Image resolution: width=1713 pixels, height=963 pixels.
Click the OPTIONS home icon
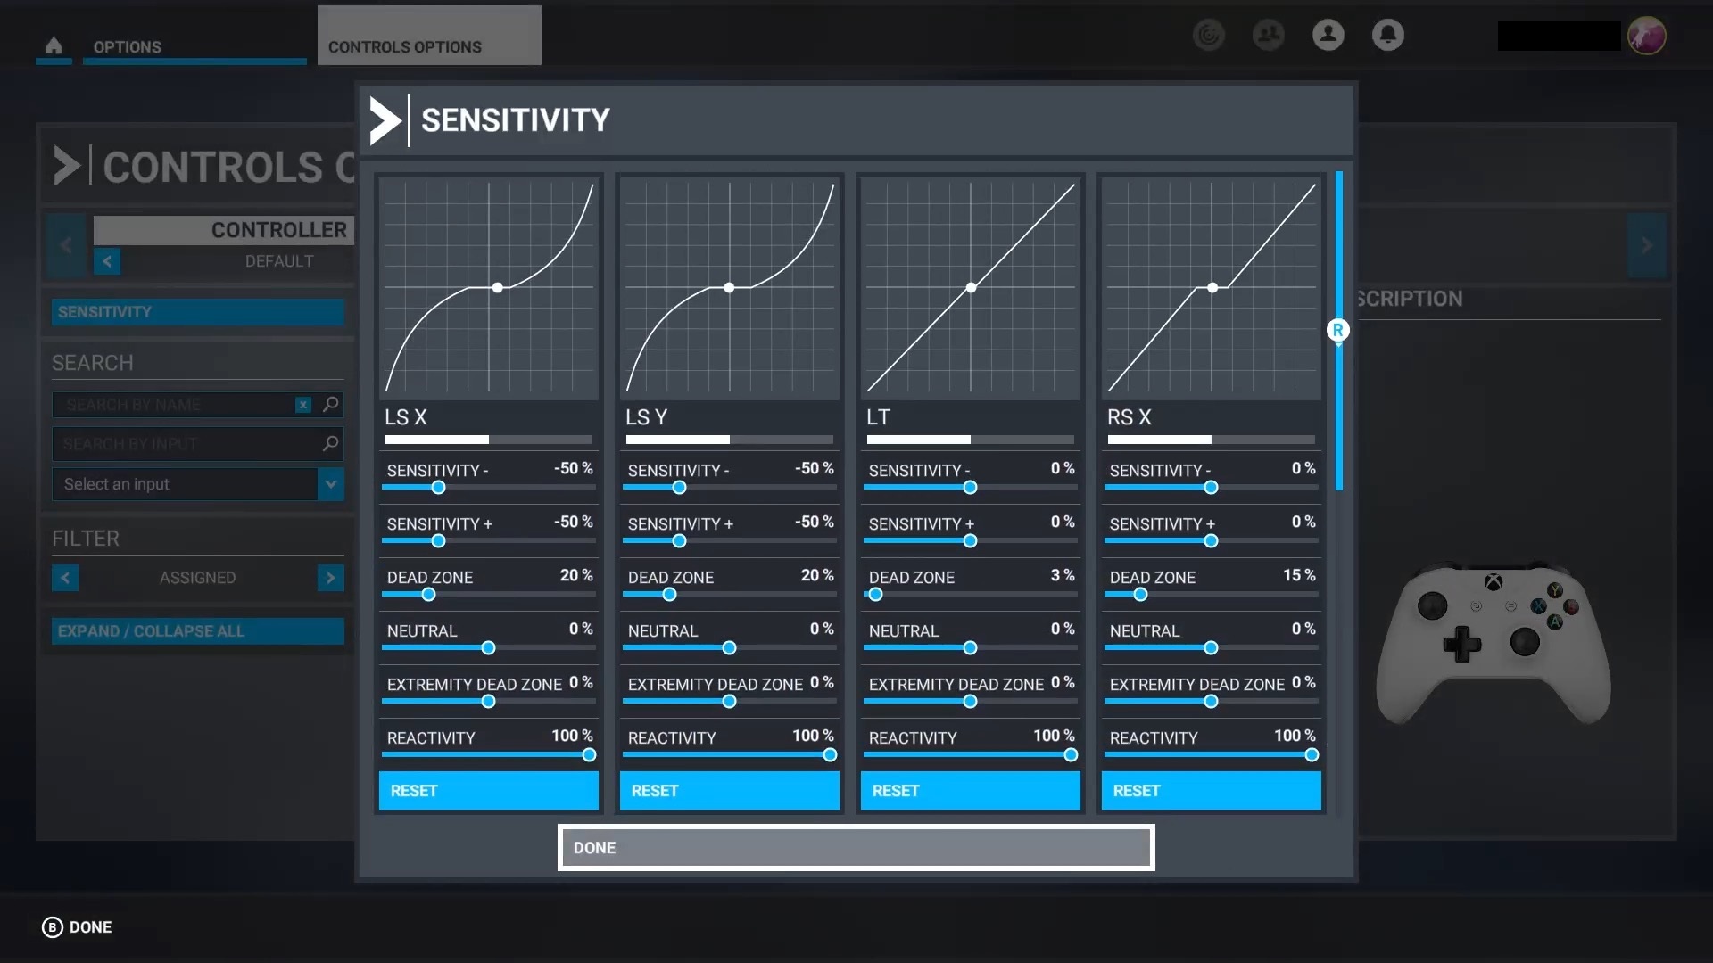54,47
